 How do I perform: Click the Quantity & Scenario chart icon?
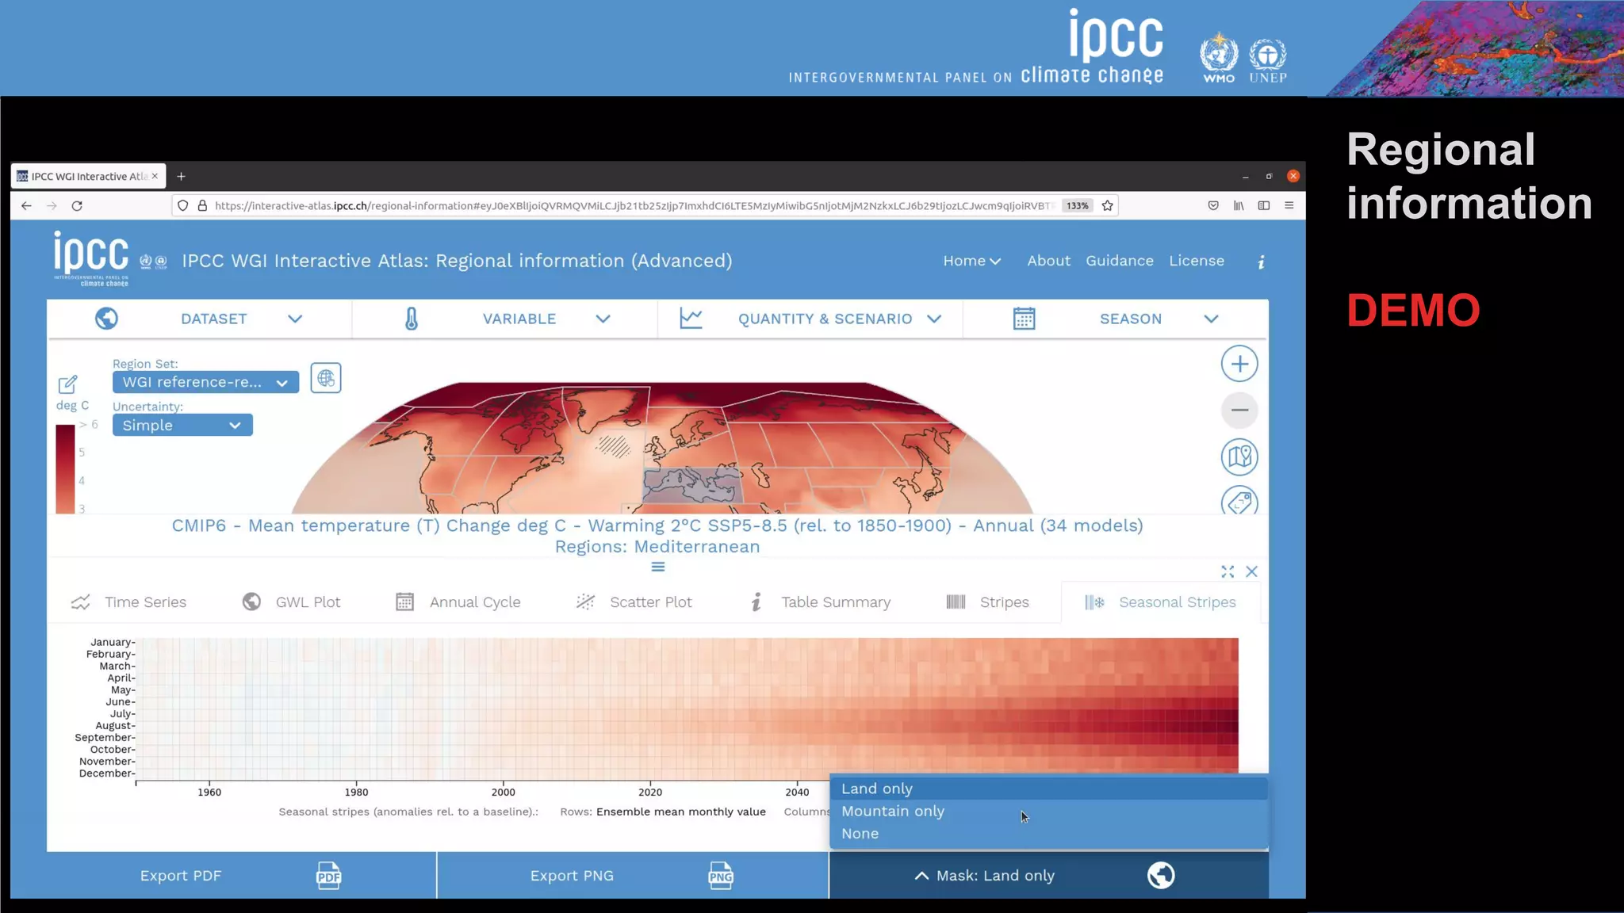point(691,319)
